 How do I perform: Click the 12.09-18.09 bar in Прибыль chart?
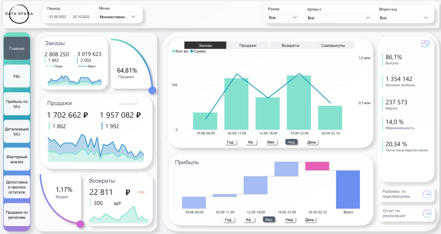tap(255, 185)
